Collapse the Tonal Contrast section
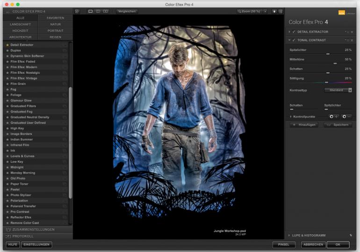The image size is (360, 252). pyautogui.click(x=289, y=40)
